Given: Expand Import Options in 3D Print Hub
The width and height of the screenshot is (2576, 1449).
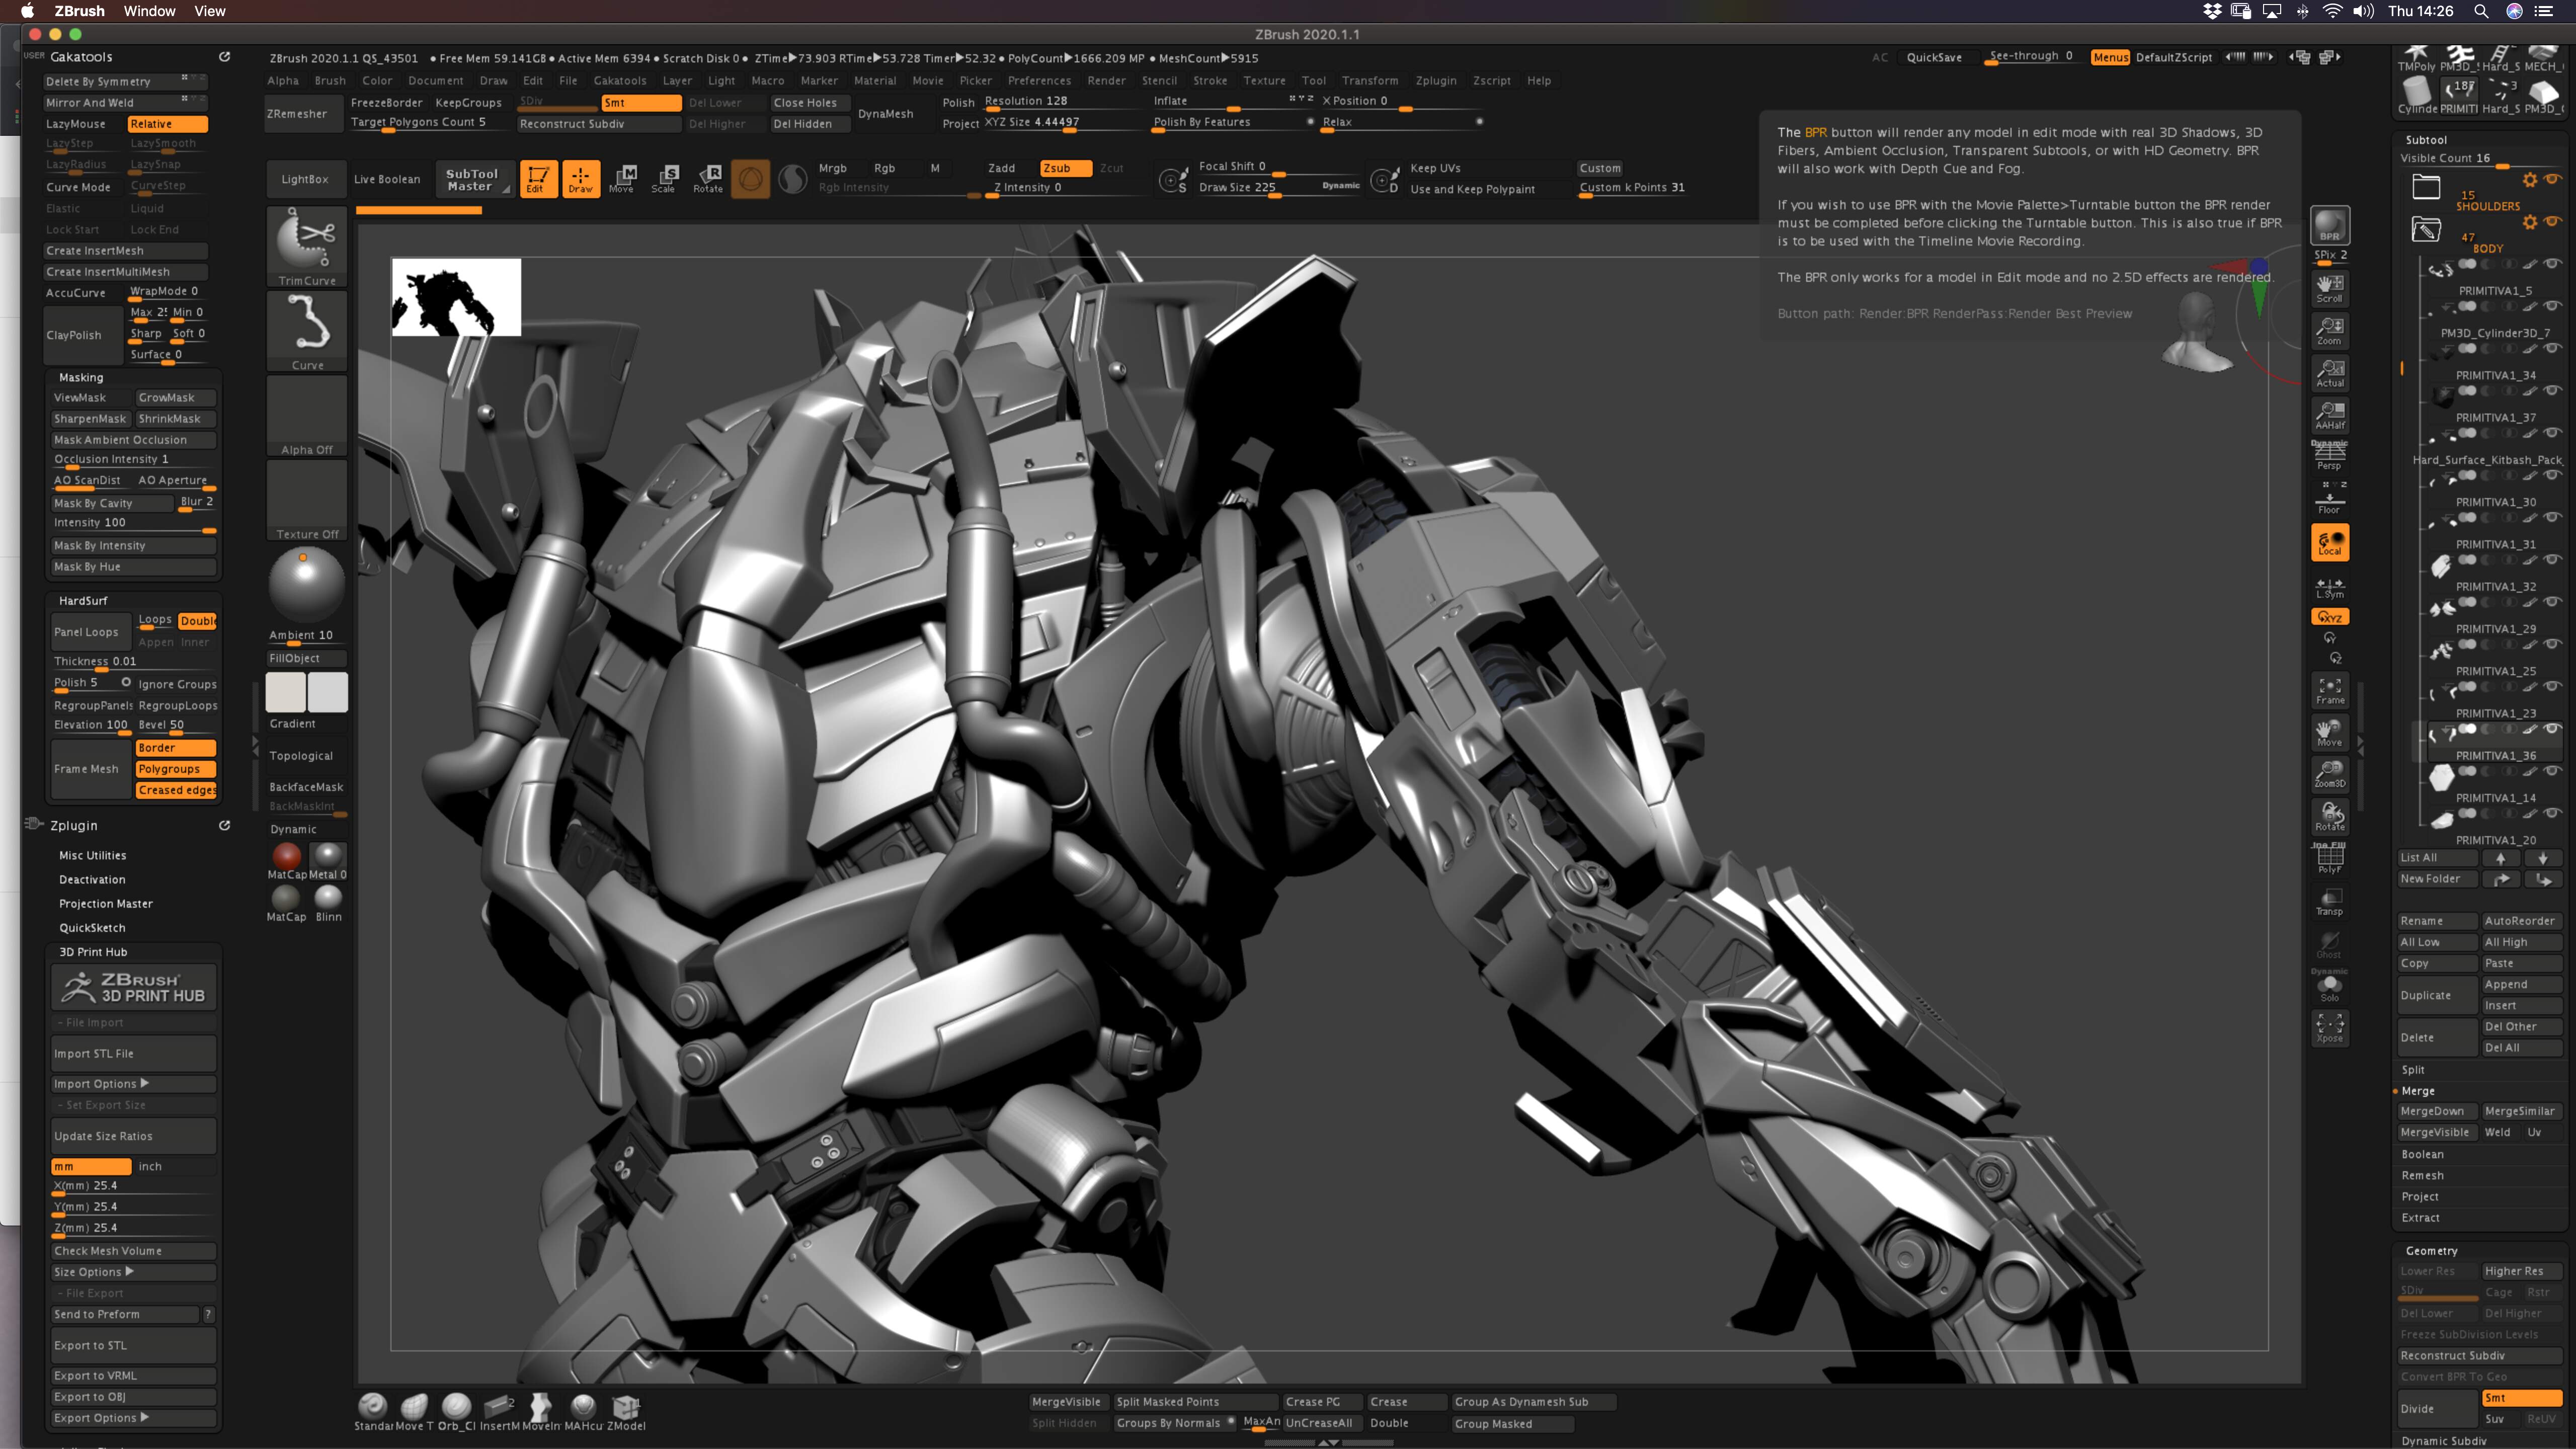Looking at the screenshot, I should [x=132, y=1083].
